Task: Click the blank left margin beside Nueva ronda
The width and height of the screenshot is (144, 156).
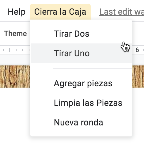Action: pyautogui.click(x=42, y=123)
